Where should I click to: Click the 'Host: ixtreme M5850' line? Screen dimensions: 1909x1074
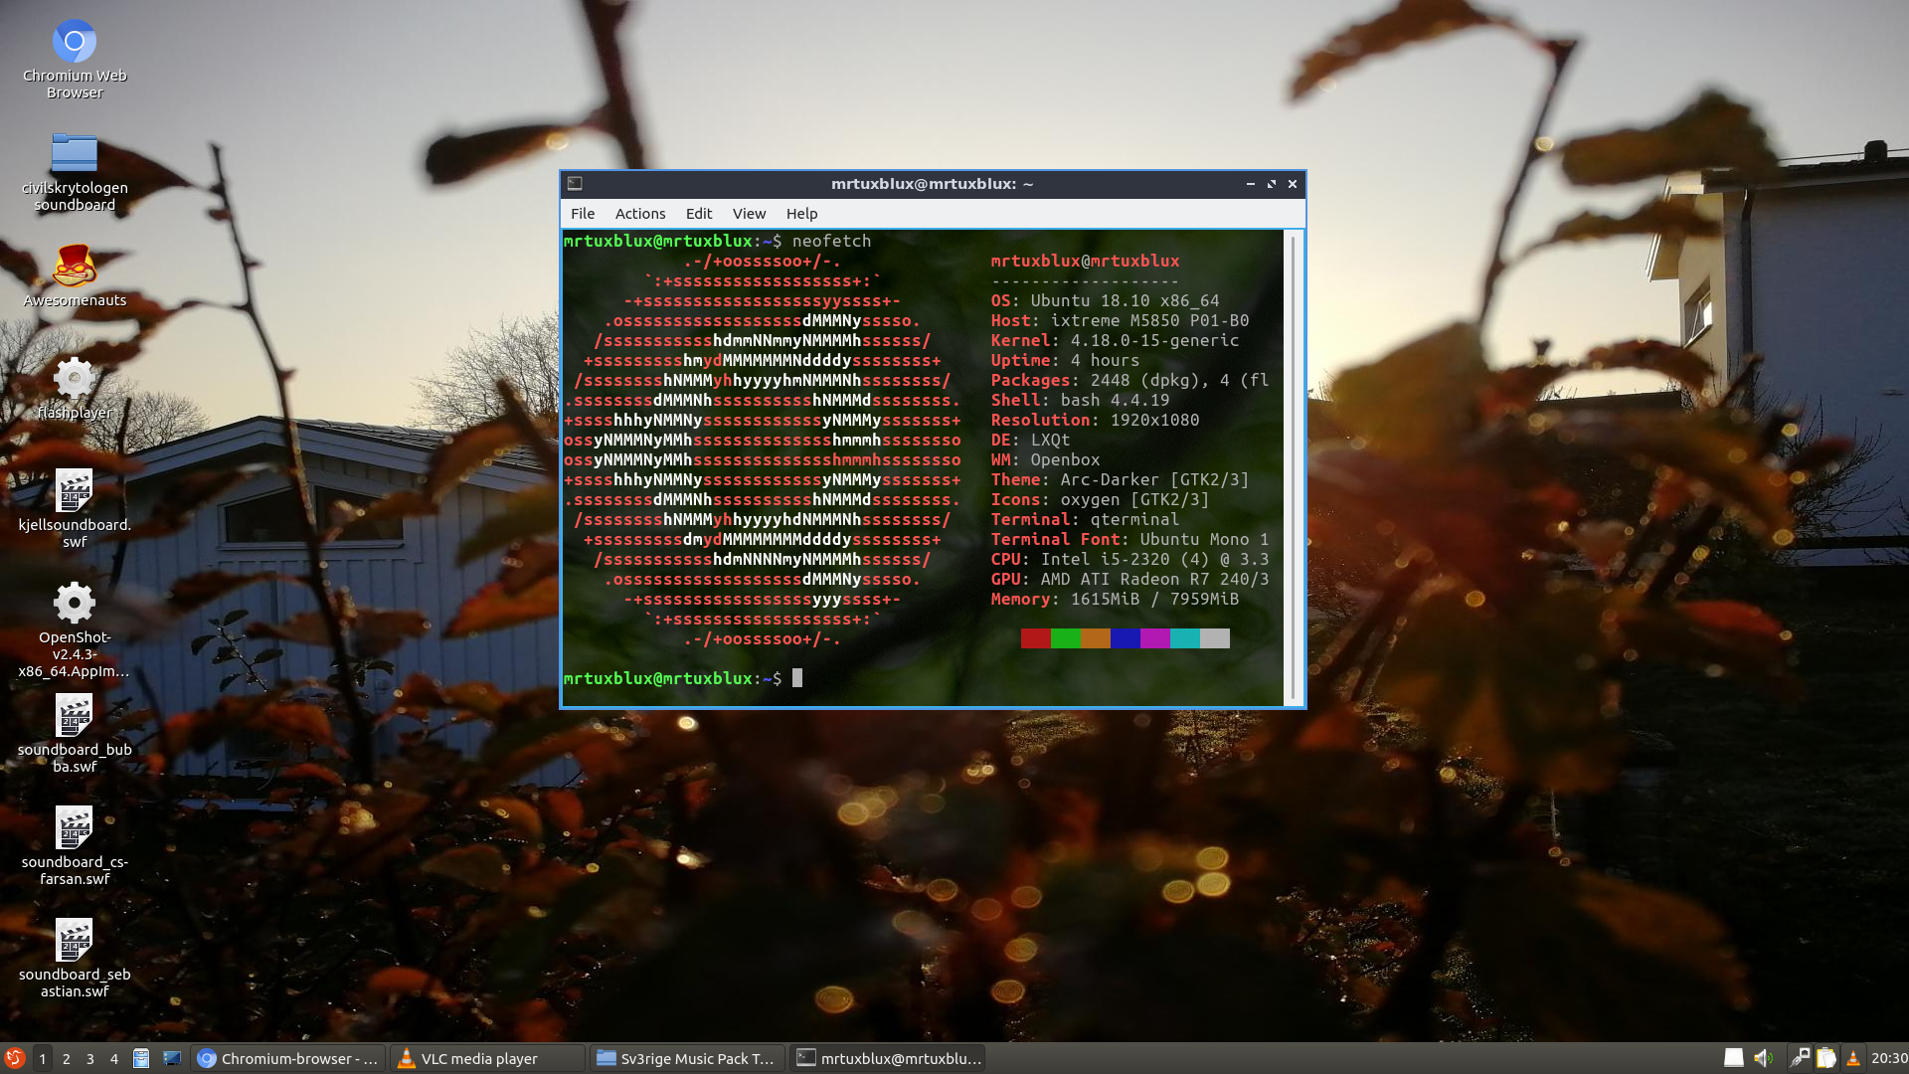(1120, 320)
